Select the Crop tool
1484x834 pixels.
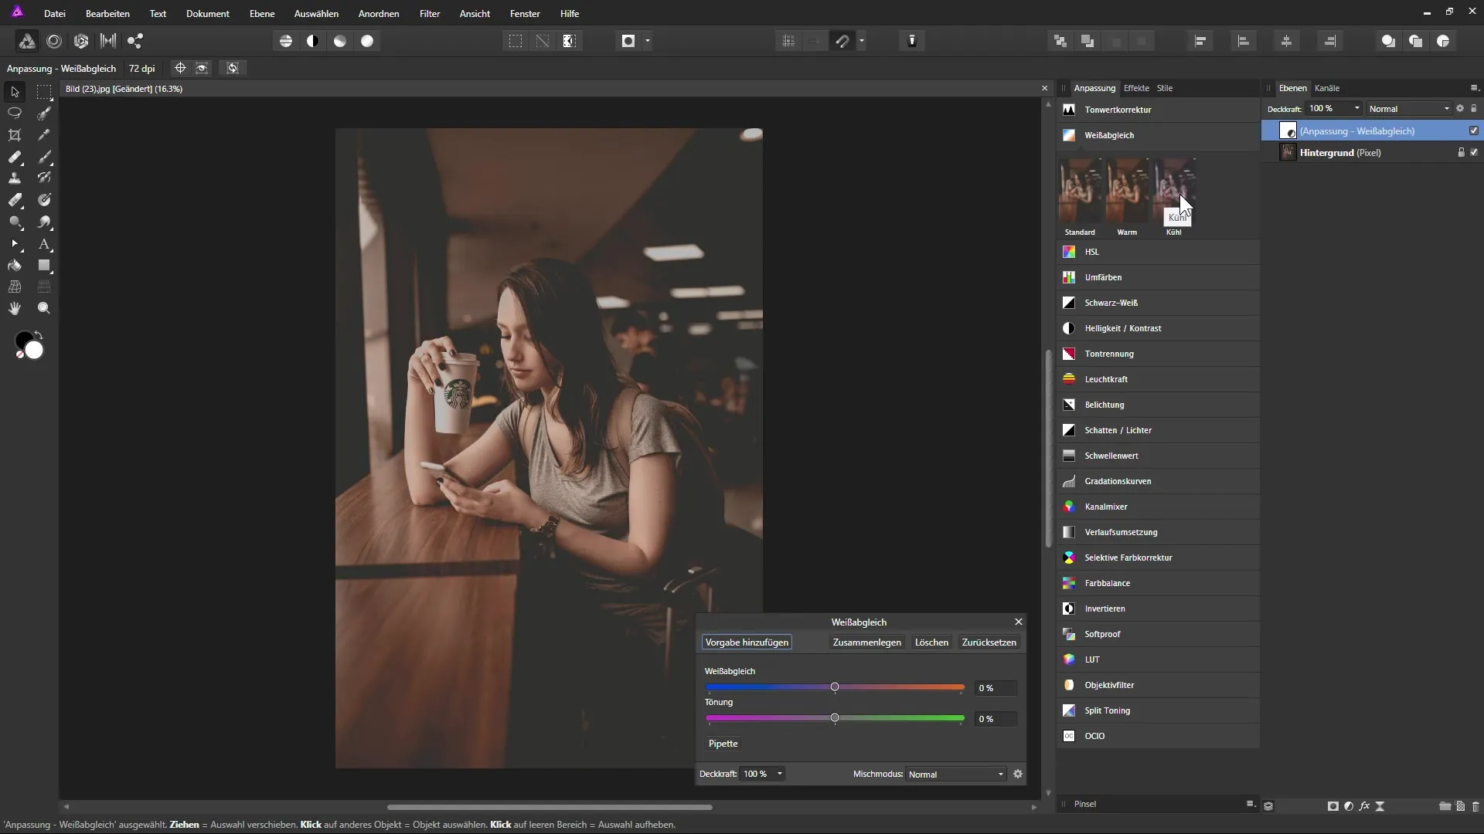[x=15, y=135]
